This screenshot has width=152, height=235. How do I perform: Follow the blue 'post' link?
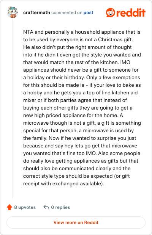[x=88, y=13]
